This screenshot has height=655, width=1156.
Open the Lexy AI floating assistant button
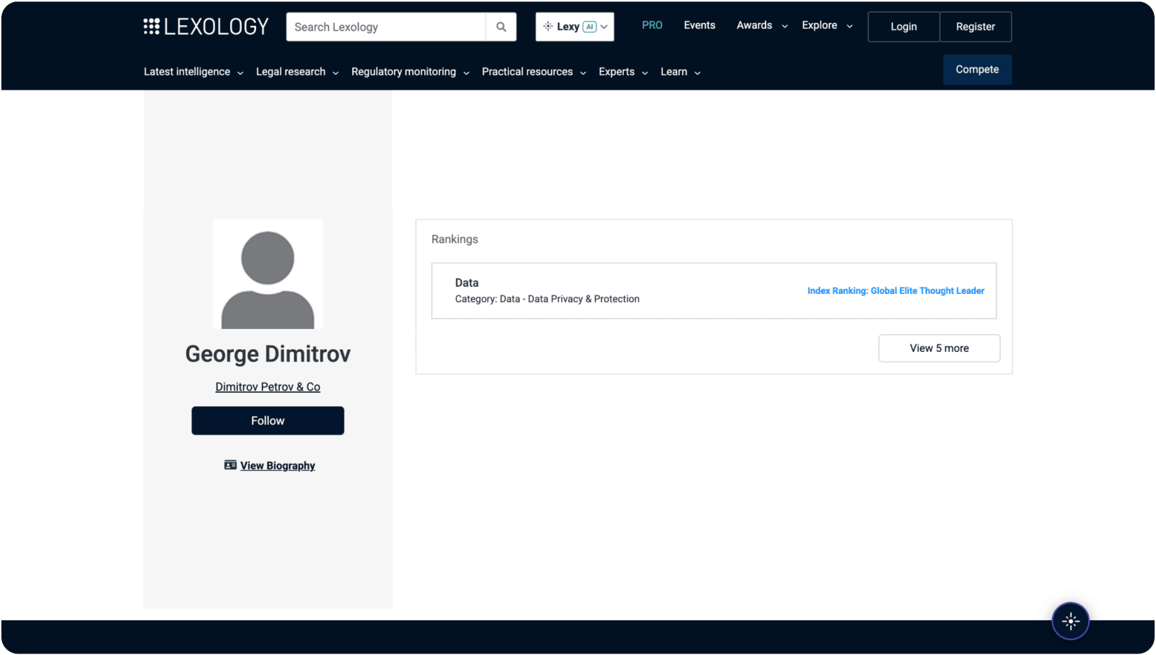1070,621
